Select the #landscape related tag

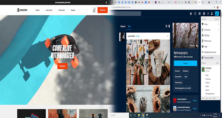(x=178, y=82)
